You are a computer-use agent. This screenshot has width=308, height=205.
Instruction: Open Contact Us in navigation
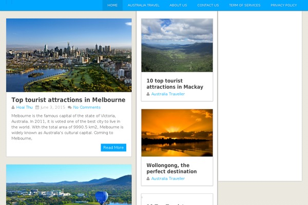(208, 5)
